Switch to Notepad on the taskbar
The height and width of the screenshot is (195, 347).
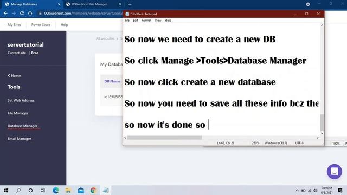[x=106, y=190]
